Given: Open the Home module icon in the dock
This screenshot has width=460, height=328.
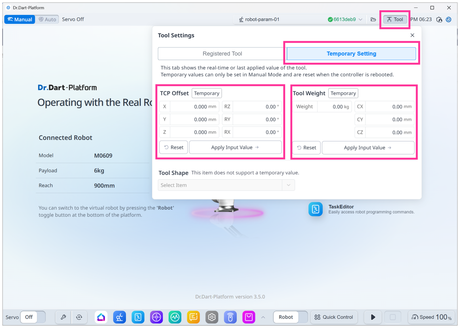Looking at the screenshot, I should click(101, 317).
